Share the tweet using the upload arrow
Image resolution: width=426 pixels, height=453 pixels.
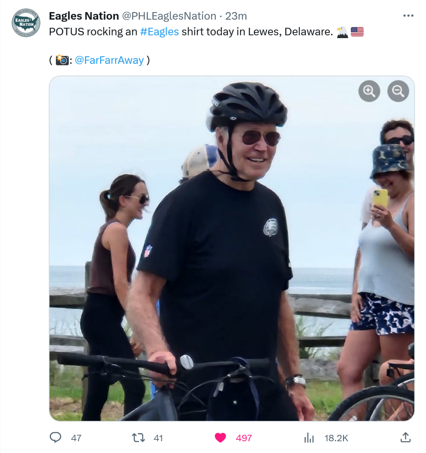point(405,437)
